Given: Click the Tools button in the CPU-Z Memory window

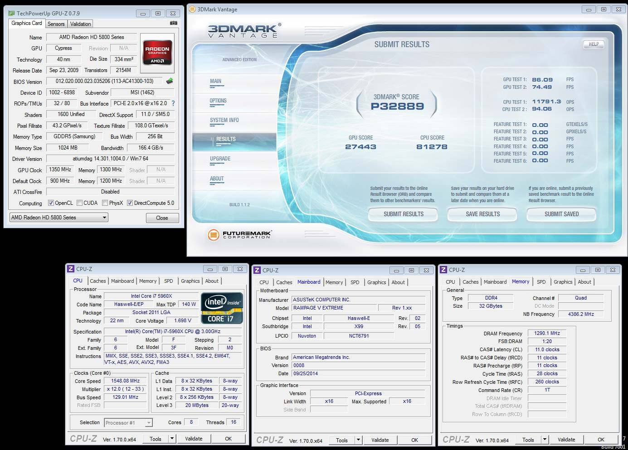Looking at the screenshot, I should coord(528,440).
